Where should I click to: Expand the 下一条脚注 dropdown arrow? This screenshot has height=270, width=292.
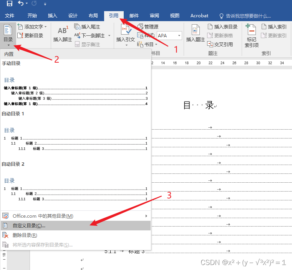[109, 35]
